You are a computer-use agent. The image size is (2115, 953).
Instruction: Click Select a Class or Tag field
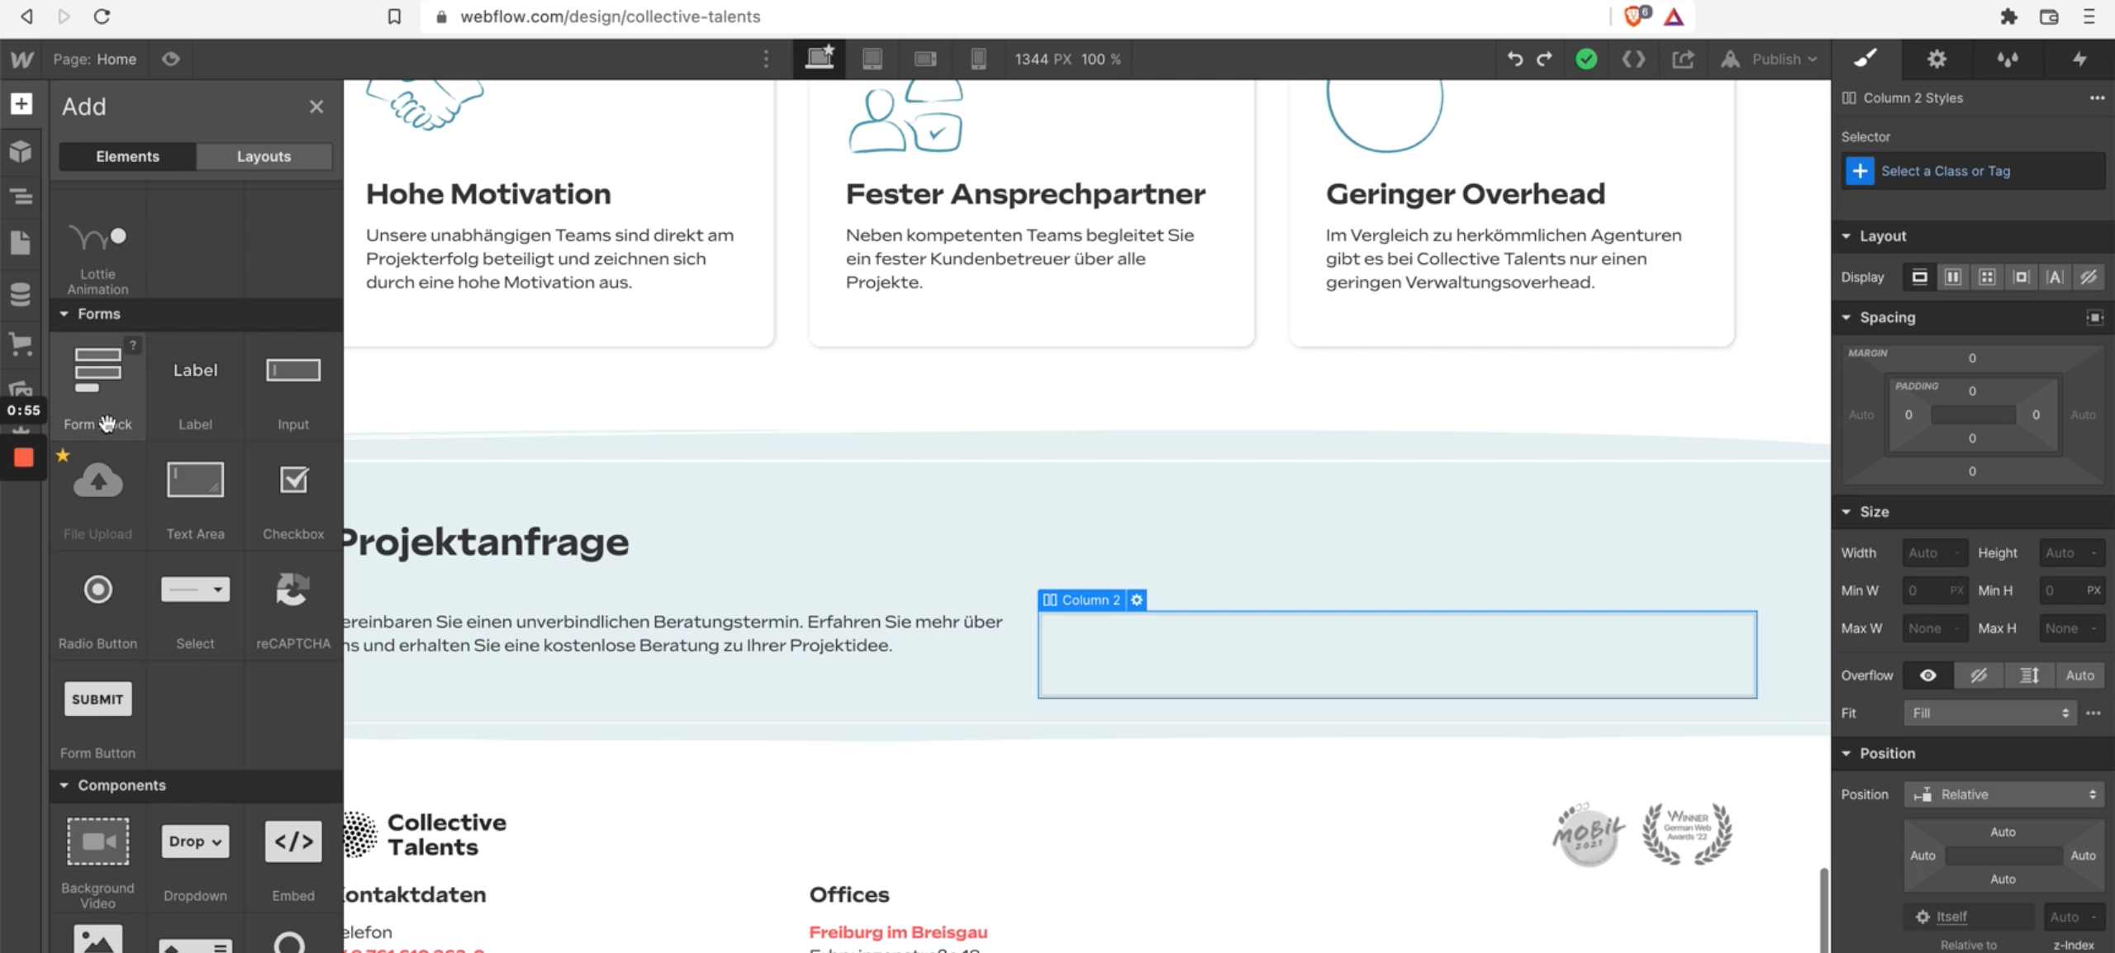1973,171
